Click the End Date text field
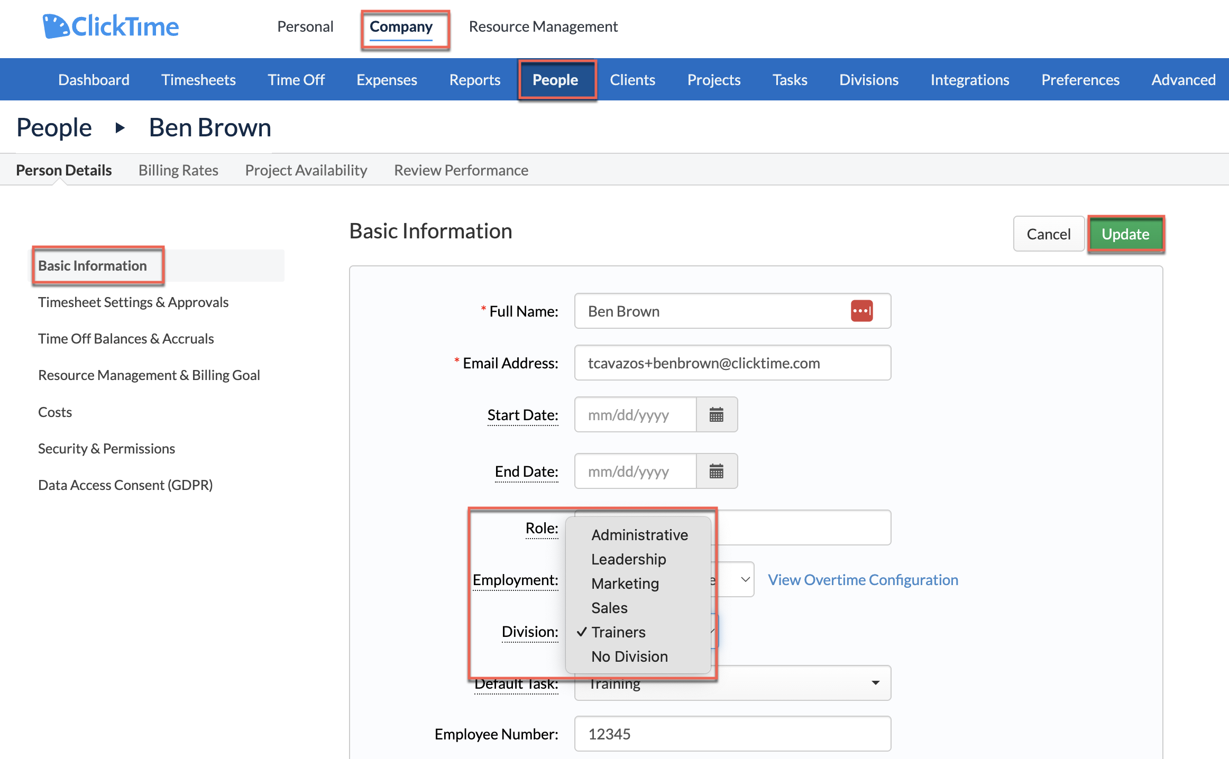The height and width of the screenshot is (759, 1229). pyautogui.click(x=636, y=471)
